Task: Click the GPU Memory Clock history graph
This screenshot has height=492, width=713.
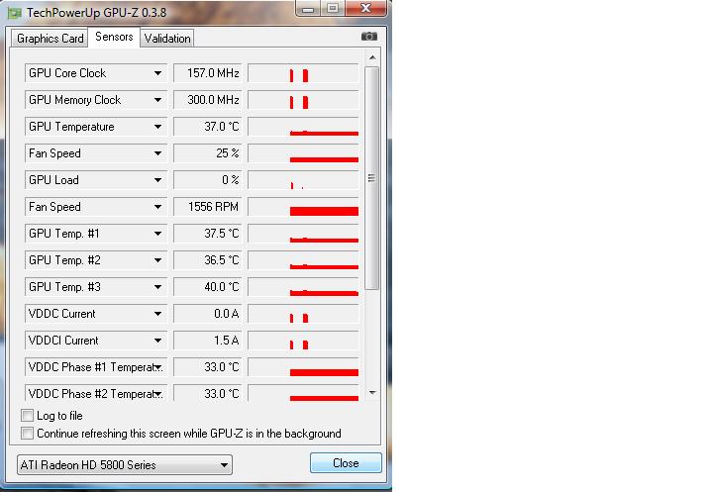Action: (303, 100)
